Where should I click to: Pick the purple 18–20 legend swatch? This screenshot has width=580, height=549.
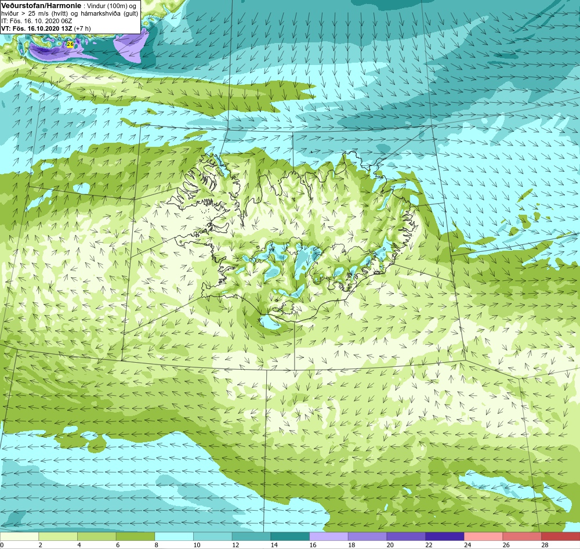click(x=367, y=536)
